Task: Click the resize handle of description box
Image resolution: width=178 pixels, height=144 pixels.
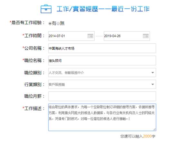Action: (x=155, y=130)
